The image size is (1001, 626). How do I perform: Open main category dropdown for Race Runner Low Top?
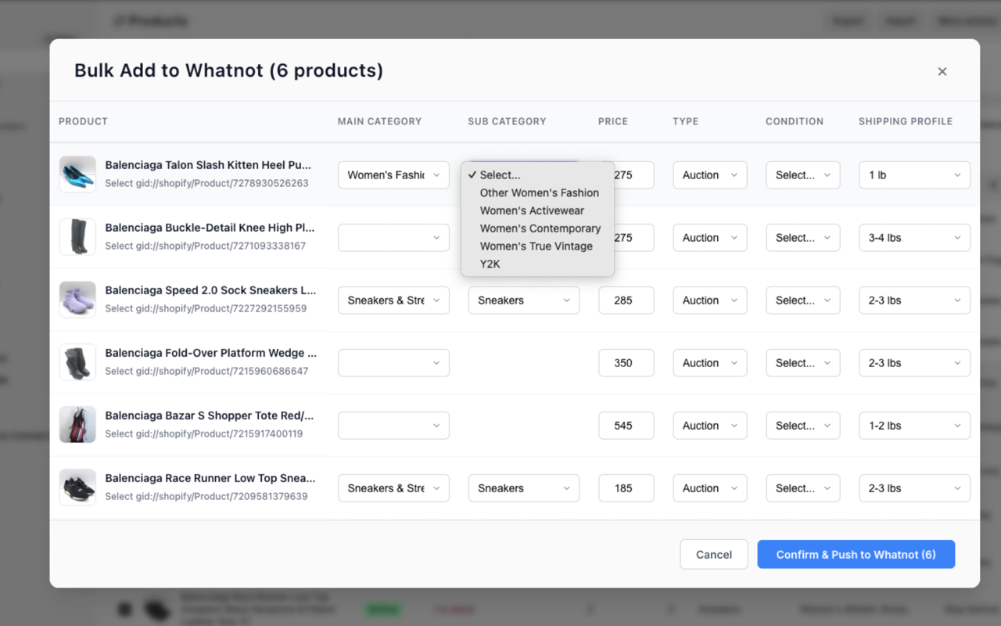pyautogui.click(x=393, y=488)
